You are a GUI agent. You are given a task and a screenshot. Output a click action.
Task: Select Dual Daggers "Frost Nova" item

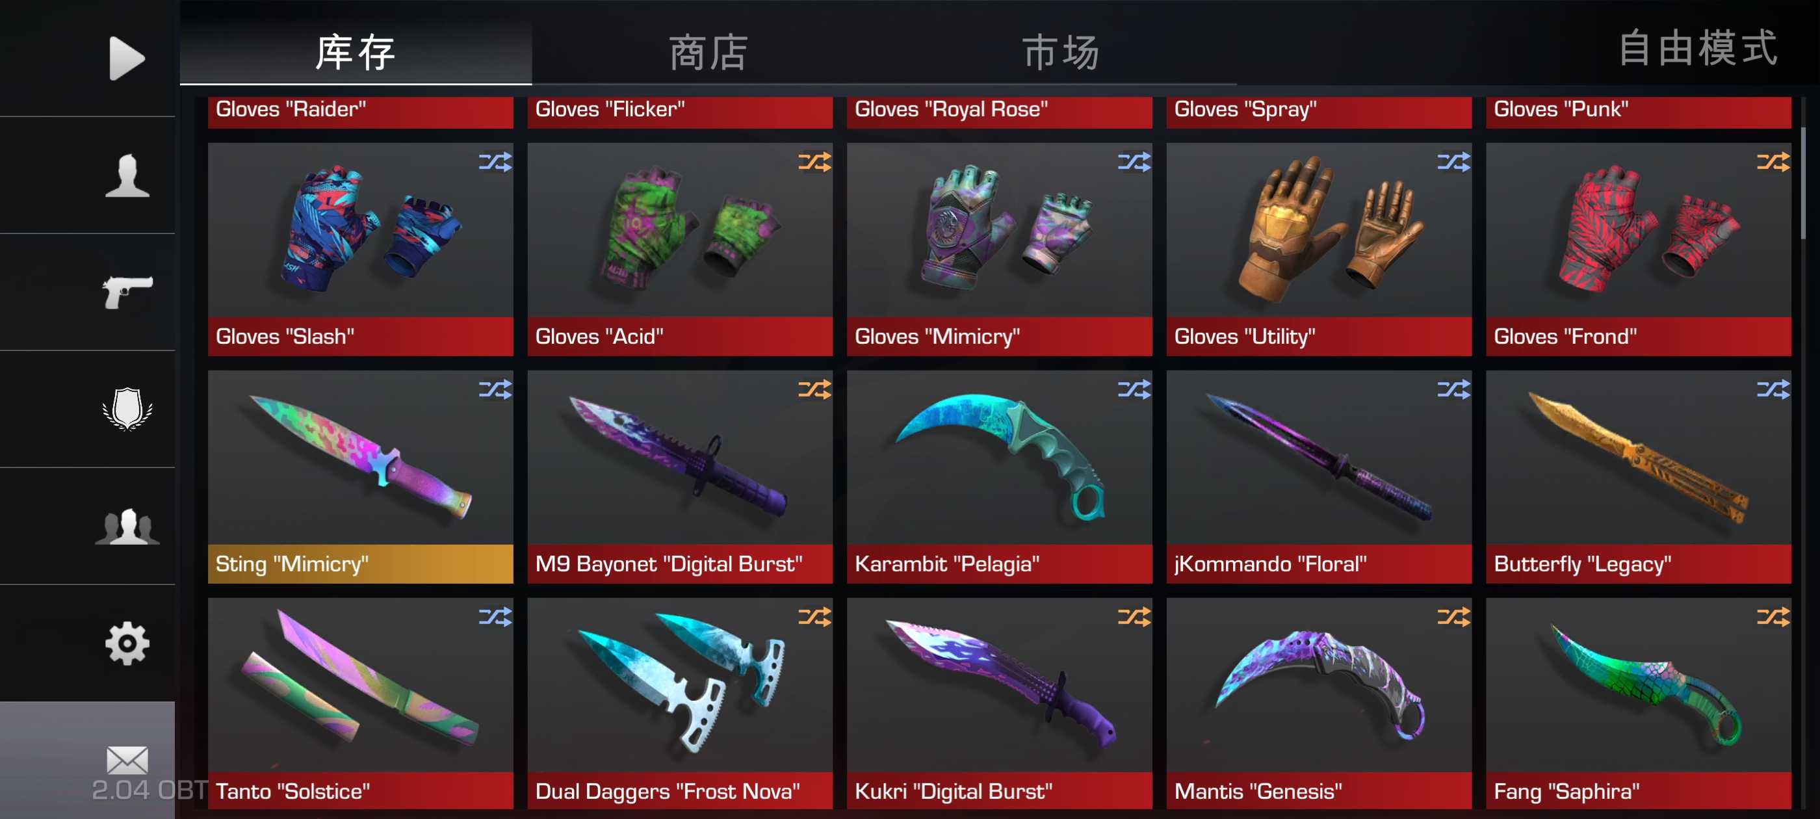point(680,704)
